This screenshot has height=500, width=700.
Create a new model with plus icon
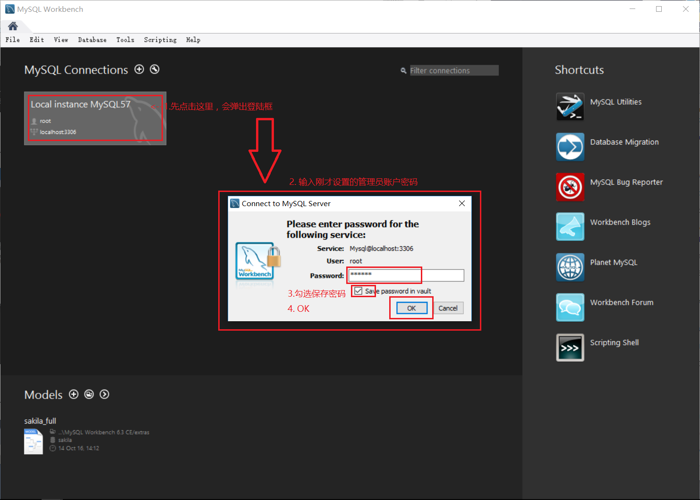[x=74, y=394]
